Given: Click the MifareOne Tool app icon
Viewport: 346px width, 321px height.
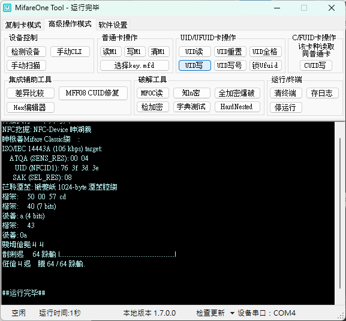Looking at the screenshot, I should click(7, 8).
